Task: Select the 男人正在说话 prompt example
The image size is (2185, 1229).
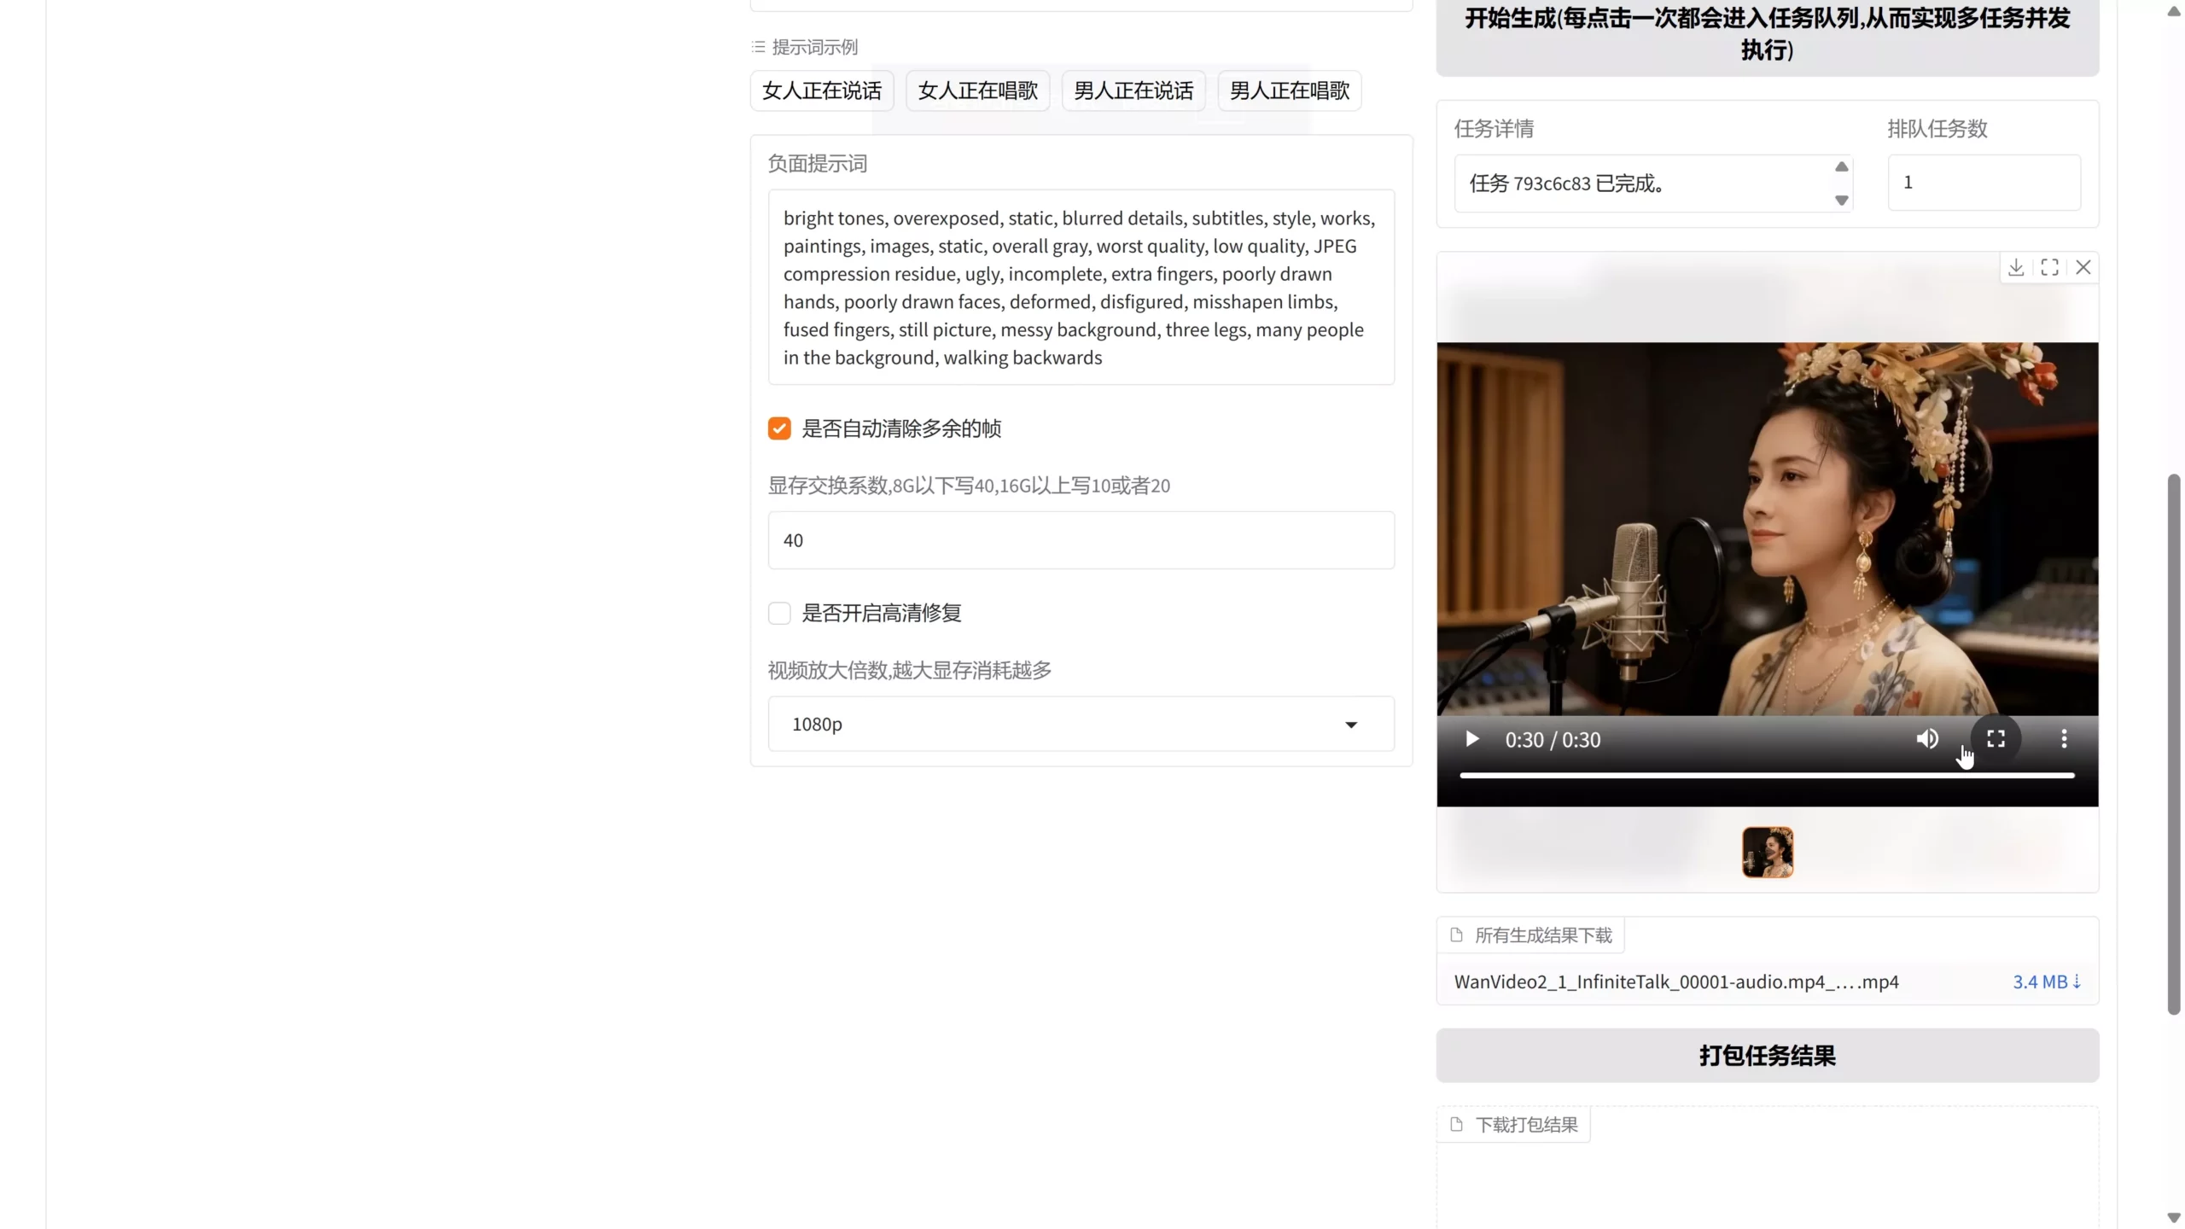Action: click(x=1133, y=90)
